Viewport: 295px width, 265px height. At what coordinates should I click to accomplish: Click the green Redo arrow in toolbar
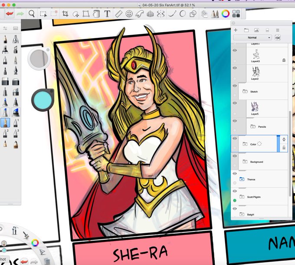pyautogui.click(x=20, y=13)
